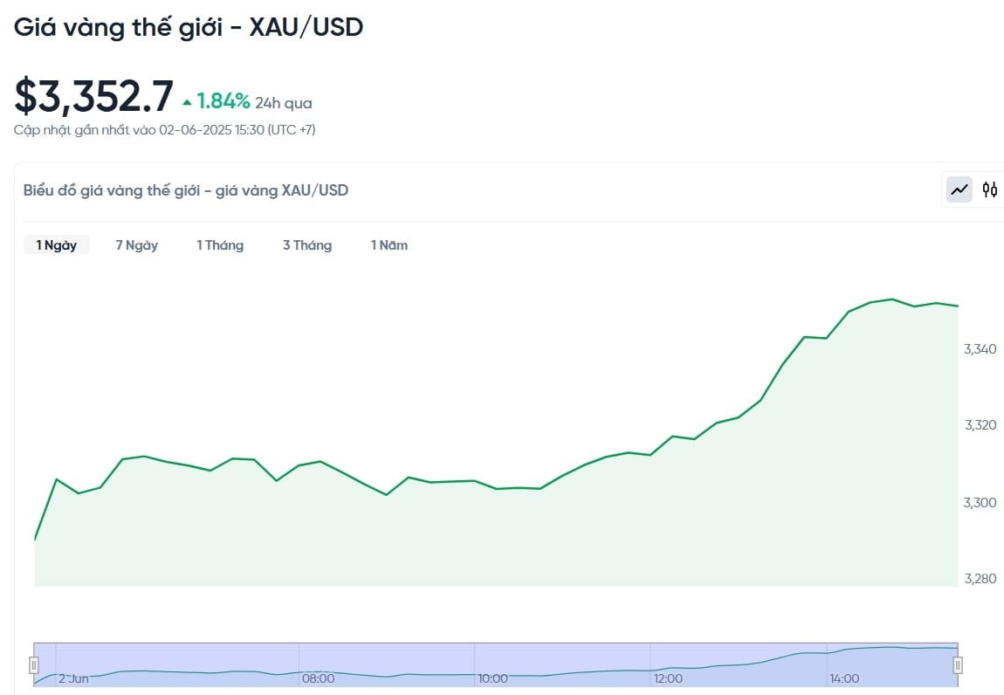Image resolution: width=1004 pixels, height=695 pixels.
Task: Select the 1 Tháng time range tab
Action: (220, 245)
